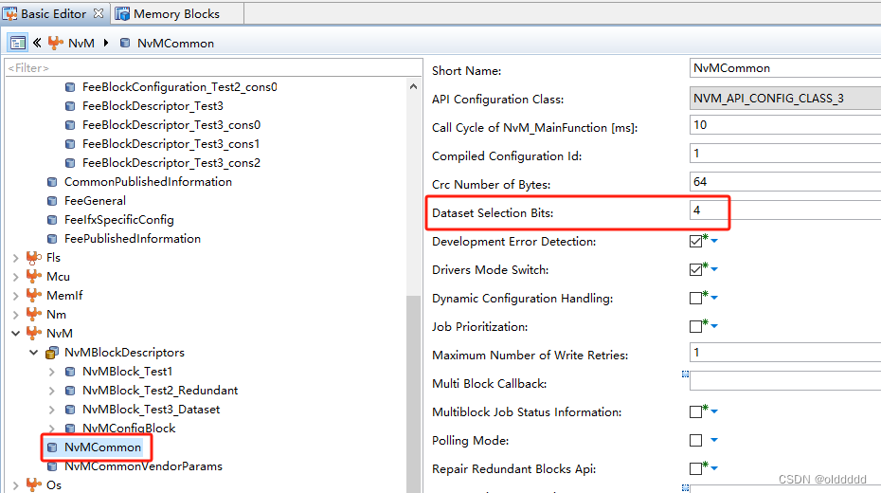881x493 pixels.
Task: Select the NvMCommon tree item
Action: [102, 447]
